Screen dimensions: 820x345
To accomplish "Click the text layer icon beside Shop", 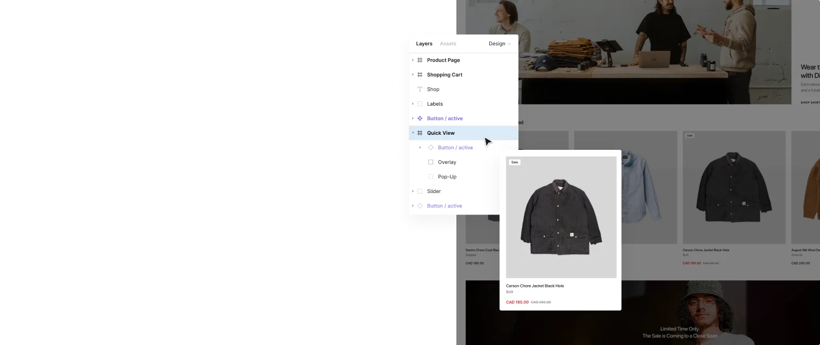I will click(420, 89).
